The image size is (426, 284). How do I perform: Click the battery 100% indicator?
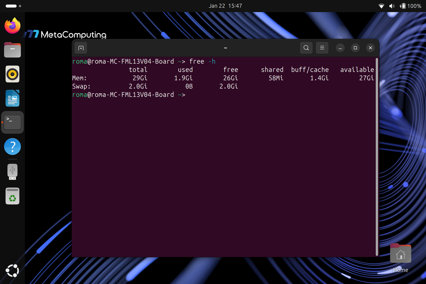click(410, 6)
